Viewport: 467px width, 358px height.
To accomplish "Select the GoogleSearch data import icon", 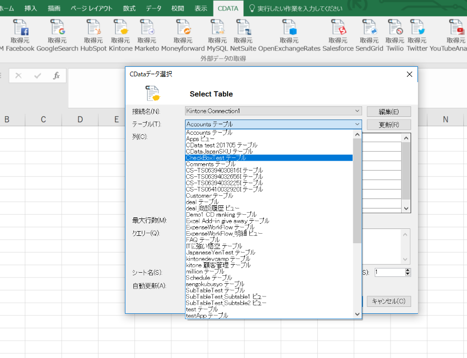I will (56, 32).
